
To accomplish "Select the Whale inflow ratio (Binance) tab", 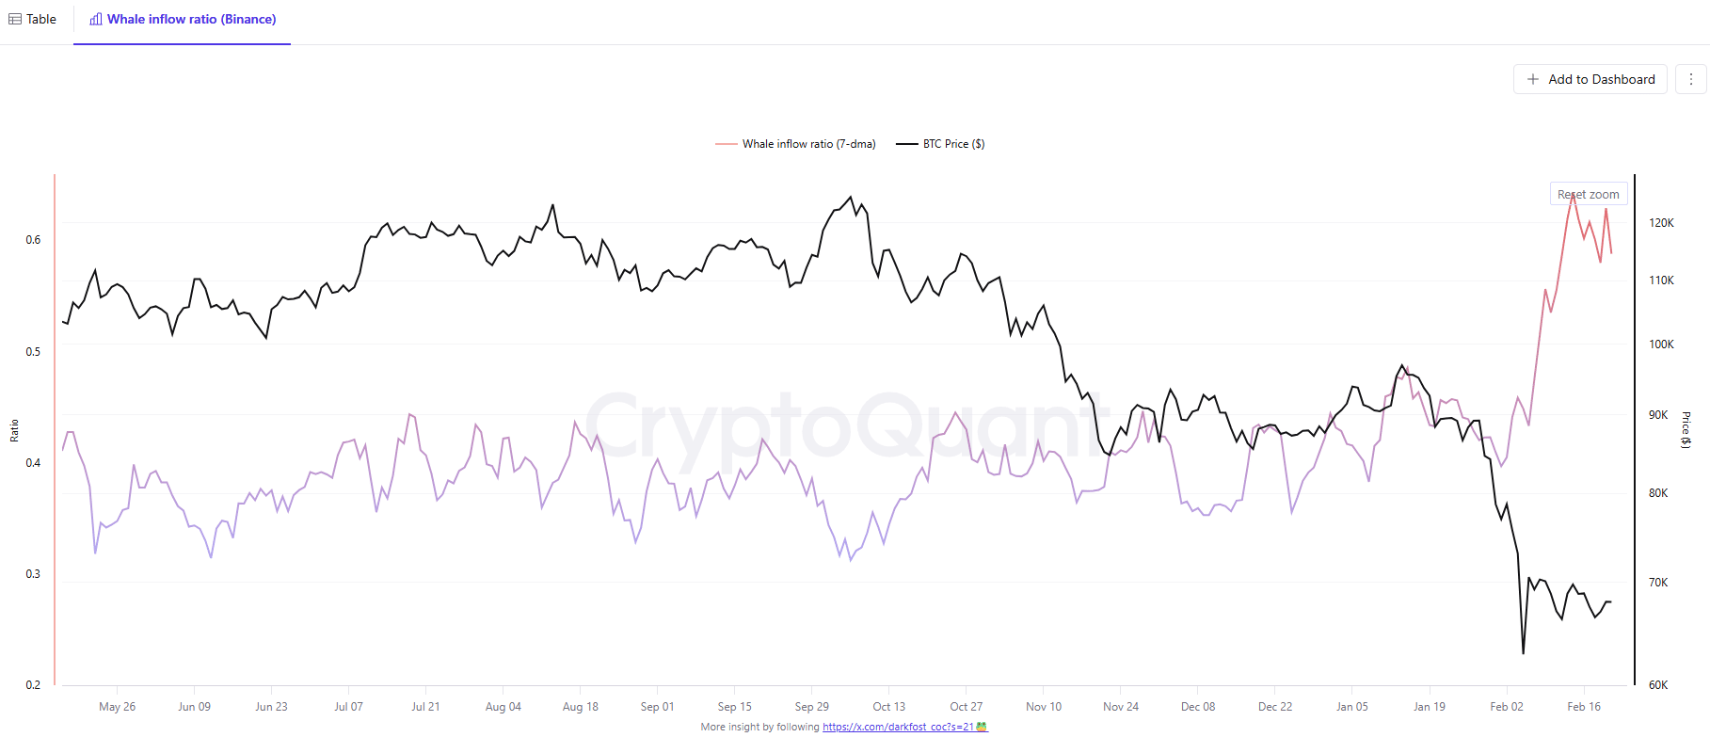I will pos(182,19).
